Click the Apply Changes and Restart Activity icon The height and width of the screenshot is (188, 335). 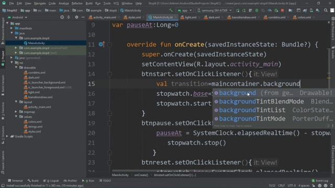238,10
